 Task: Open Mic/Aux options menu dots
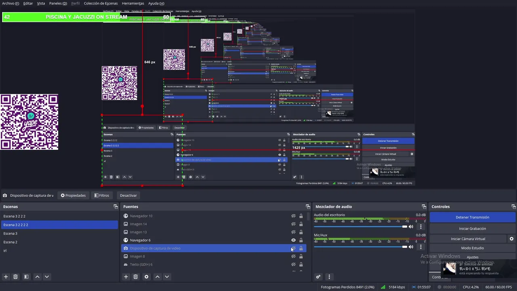(x=421, y=247)
